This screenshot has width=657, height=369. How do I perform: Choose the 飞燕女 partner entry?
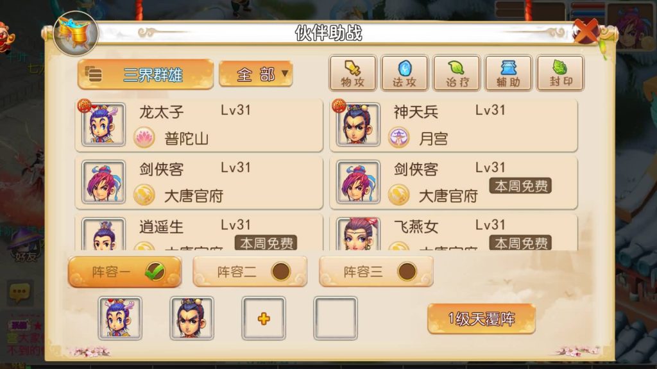tap(454, 233)
